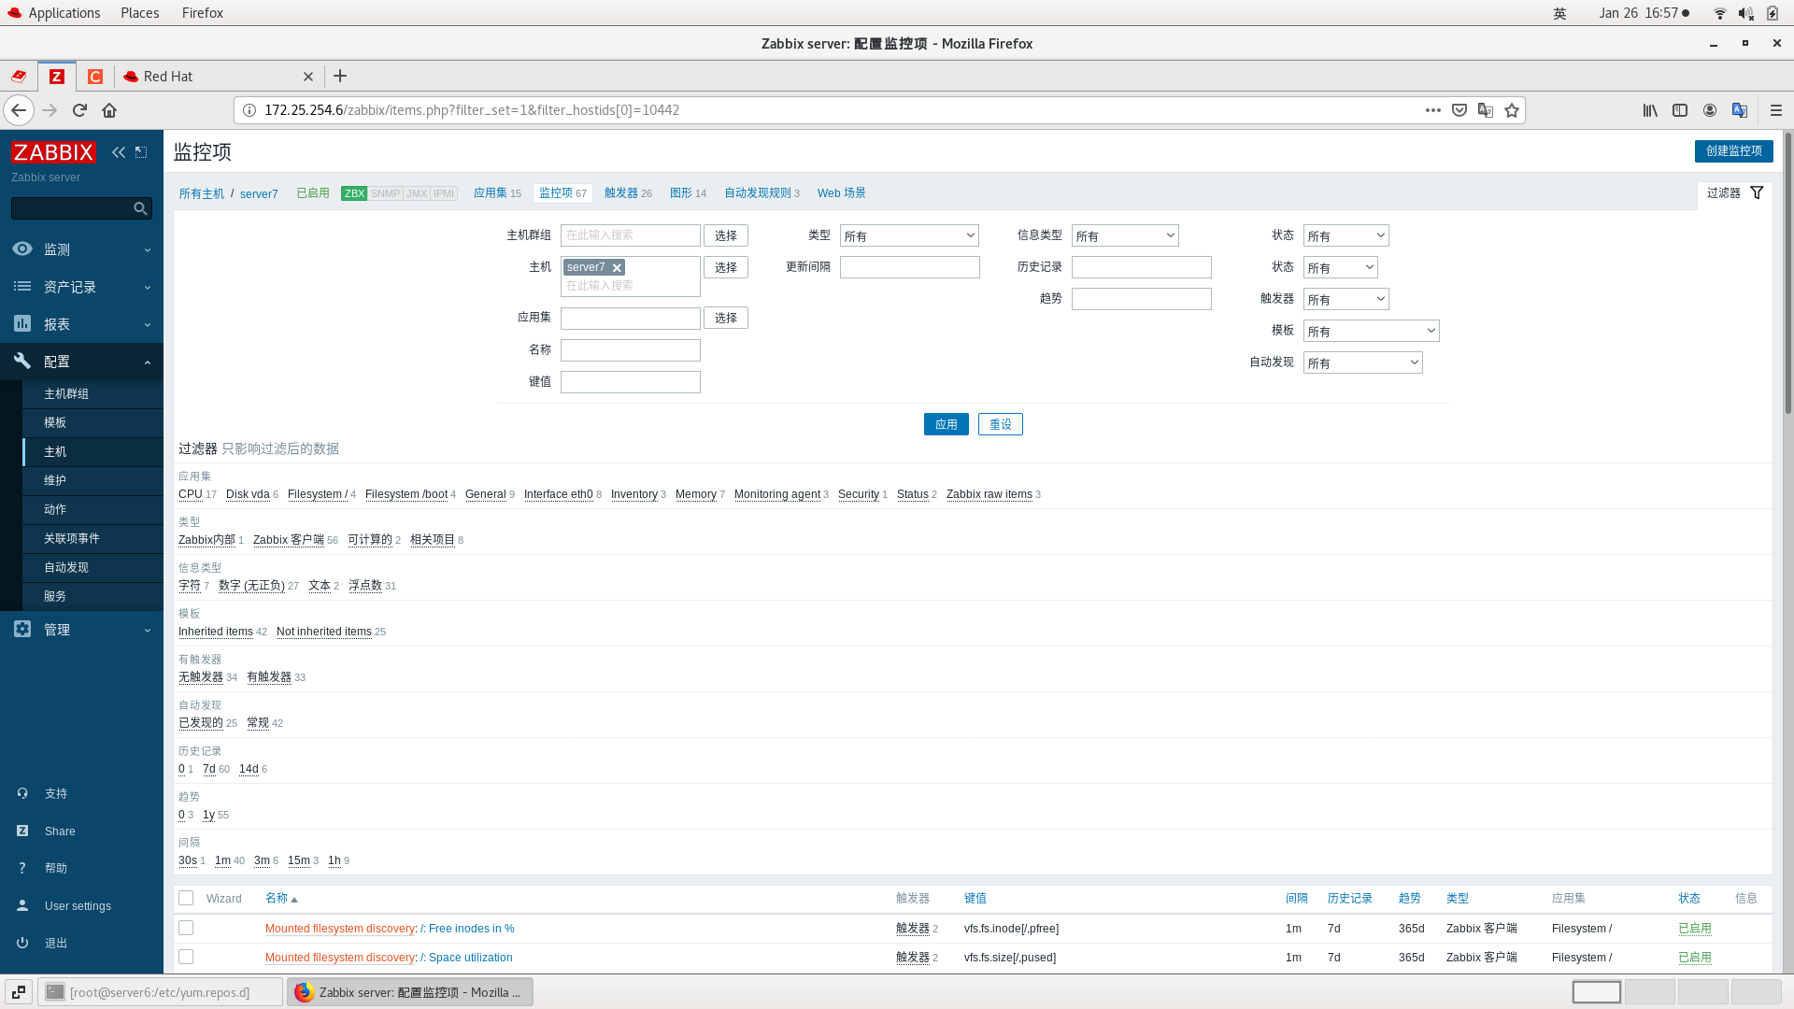Select all items with the header checkbox
Screen dimensions: 1794x1009
point(186,898)
